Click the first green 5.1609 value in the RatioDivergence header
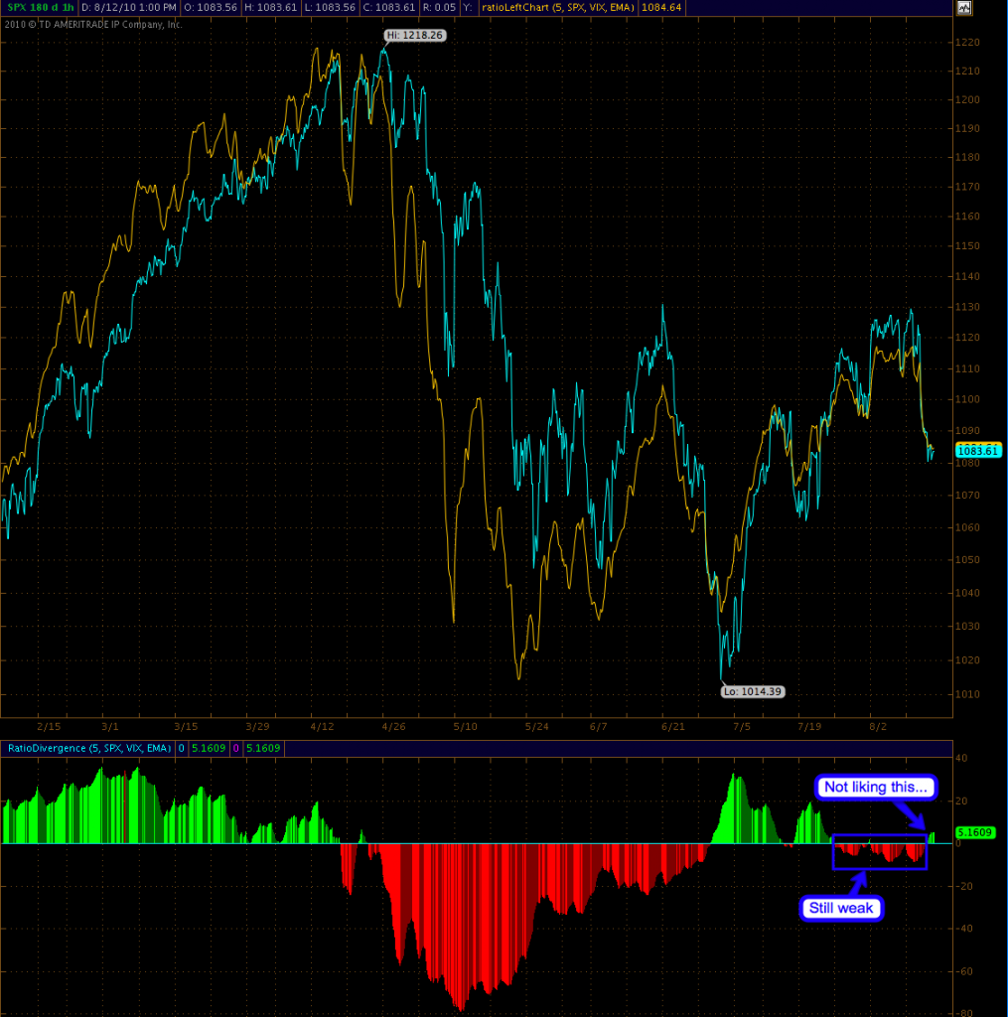The image size is (1008, 1017). tap(209, 749)
